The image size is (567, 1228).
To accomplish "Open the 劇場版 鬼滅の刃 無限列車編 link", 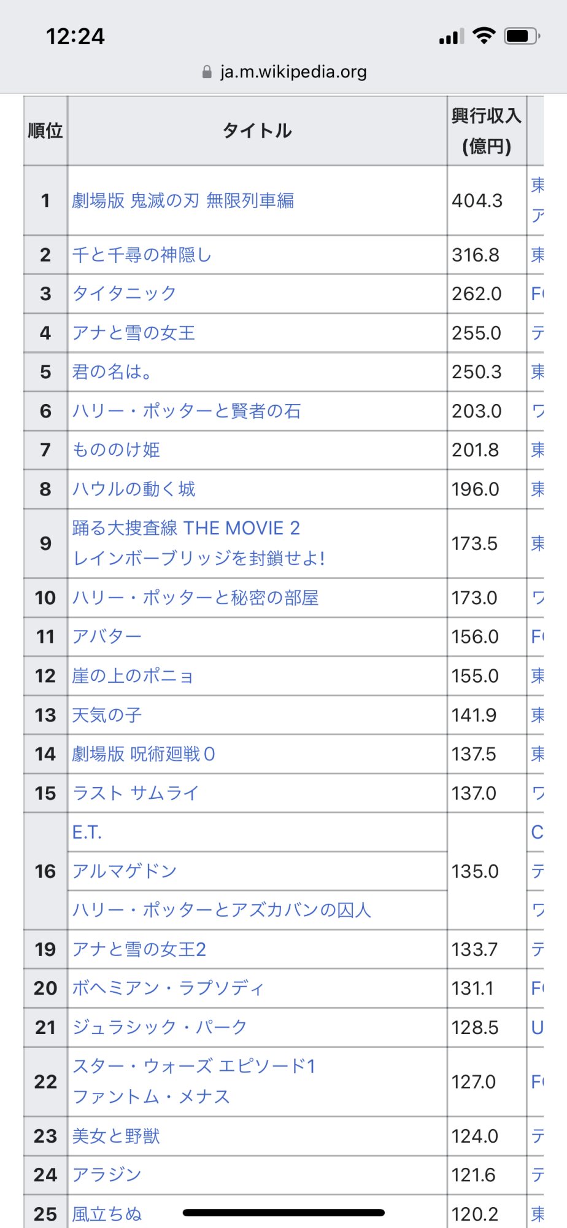I will coord(183,201).
